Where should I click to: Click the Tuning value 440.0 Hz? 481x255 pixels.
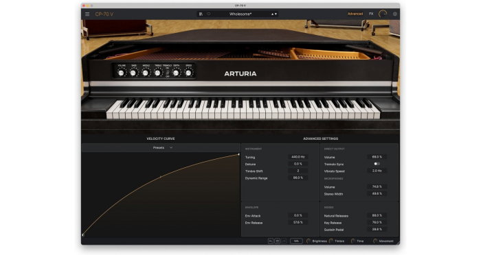[x=298, y=157]
